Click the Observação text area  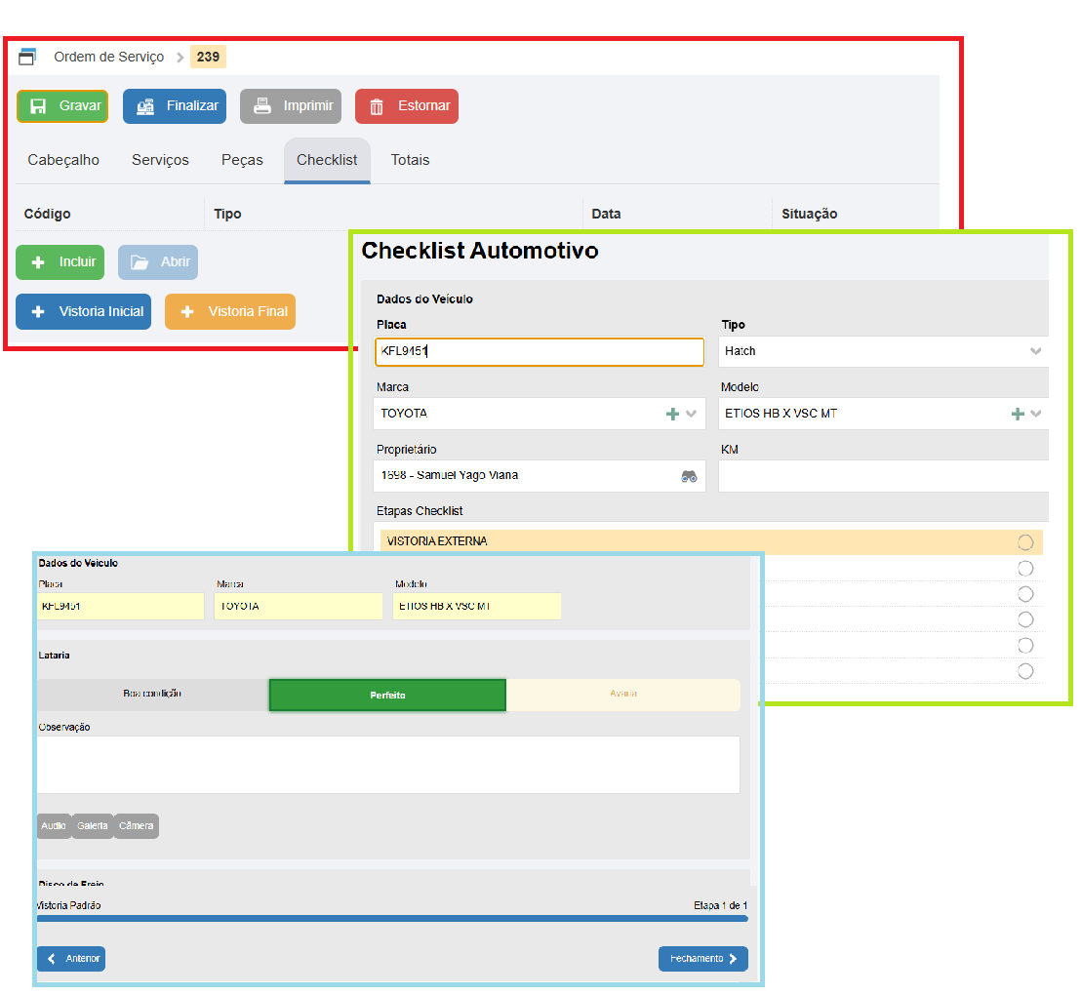point(387,765)
